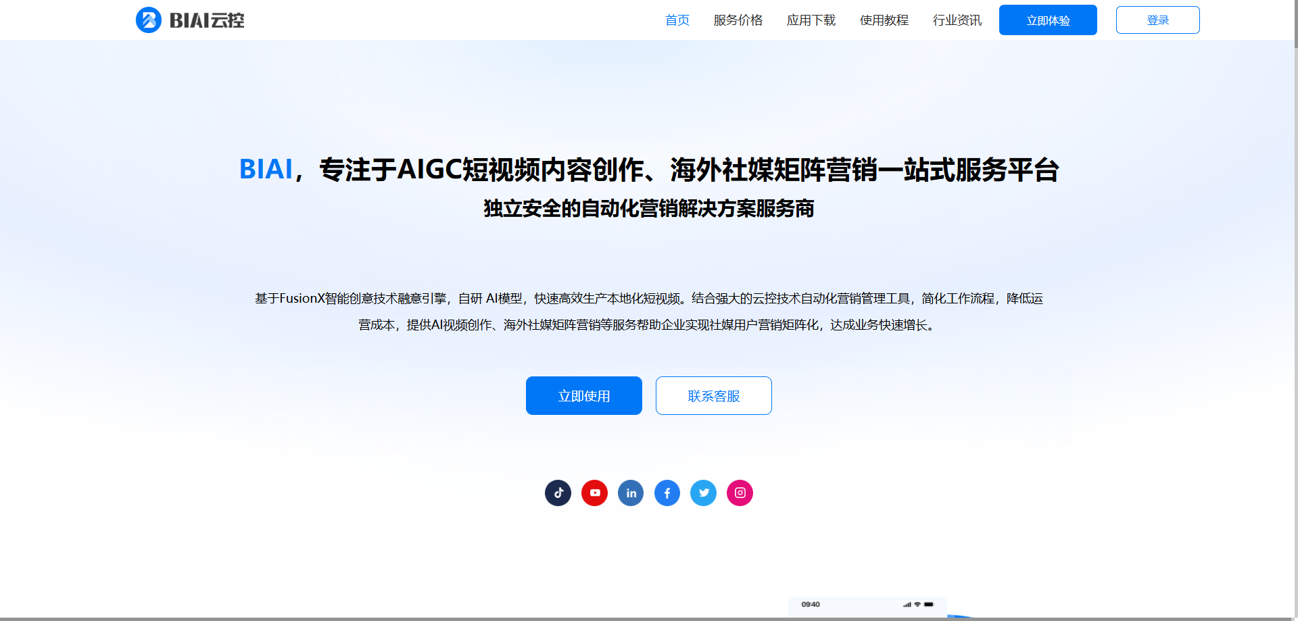The height and width of the screenshot is (621, 1298).
Task: Open the 服务价格 page
Action: 738,20
